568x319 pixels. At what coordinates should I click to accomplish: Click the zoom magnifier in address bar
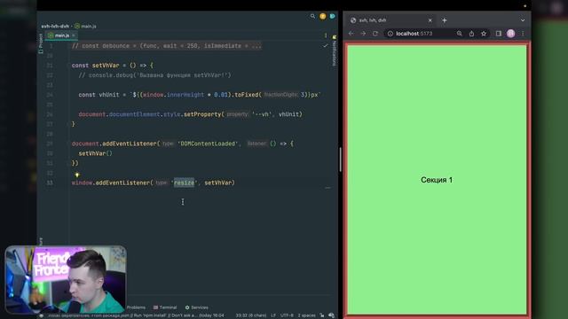pyautogui.click(x=460, y=34)
